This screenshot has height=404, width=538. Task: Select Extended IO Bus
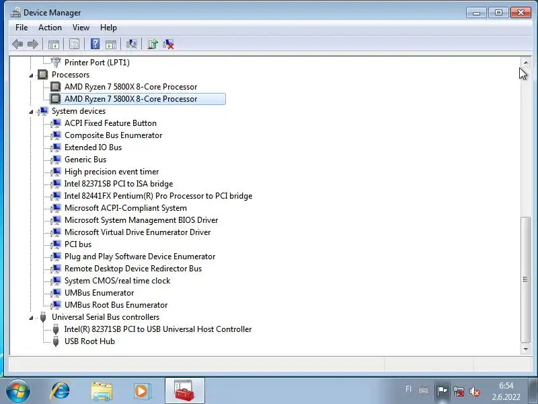click(93, 147)
